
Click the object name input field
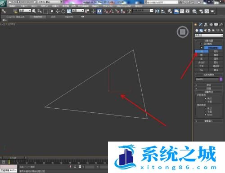pos(207,79)
